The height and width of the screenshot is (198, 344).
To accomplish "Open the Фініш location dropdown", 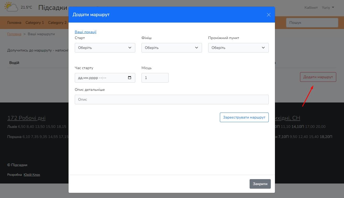I will pyautogui.click(x=171, y=48).
